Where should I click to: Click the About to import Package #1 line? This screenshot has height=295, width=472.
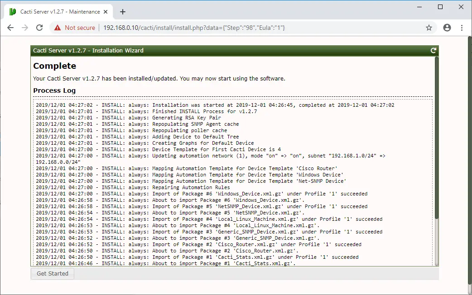pos(165,263)
